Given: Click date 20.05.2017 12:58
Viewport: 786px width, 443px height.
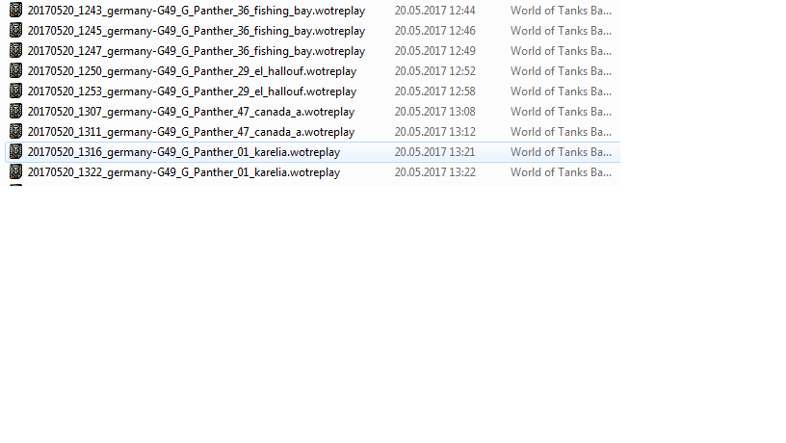Looking at the screenshot, I should (x=435, y=91).
